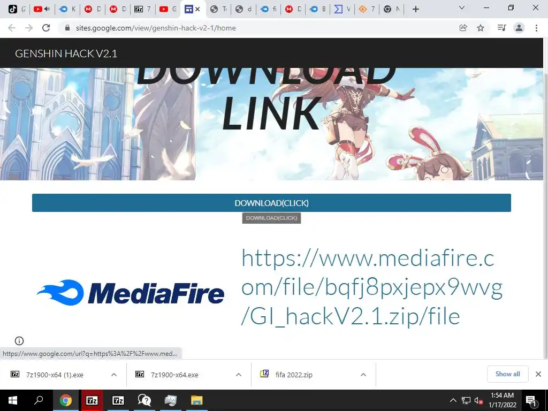Go forward in browser history
Viewport: 548px width, 411px height.
[29, 28]
